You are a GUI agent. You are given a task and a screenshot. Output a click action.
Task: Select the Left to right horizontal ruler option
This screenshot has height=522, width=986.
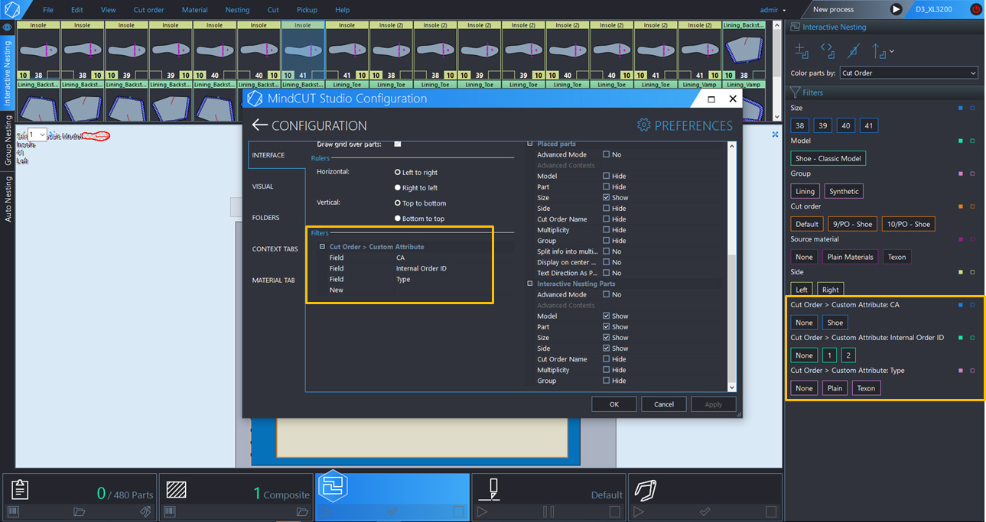[416, 173]
